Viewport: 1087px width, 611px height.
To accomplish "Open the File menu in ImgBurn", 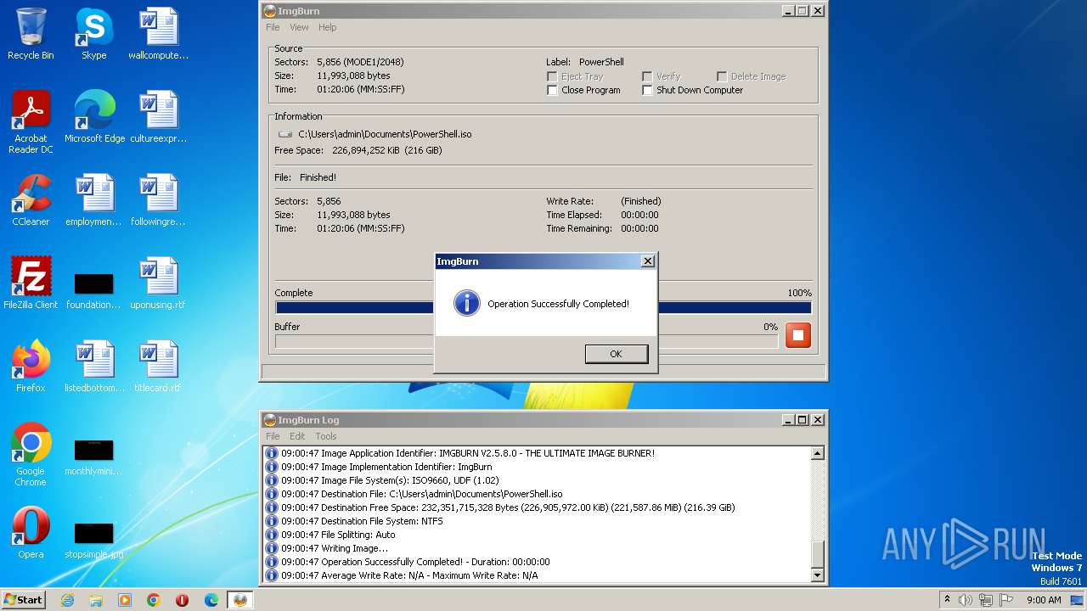I will 273,27.
